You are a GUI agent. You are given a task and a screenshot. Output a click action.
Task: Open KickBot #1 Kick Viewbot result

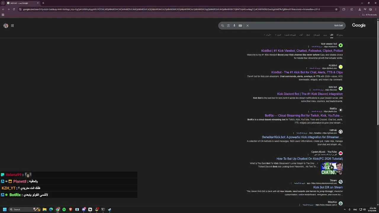[302, 51]
